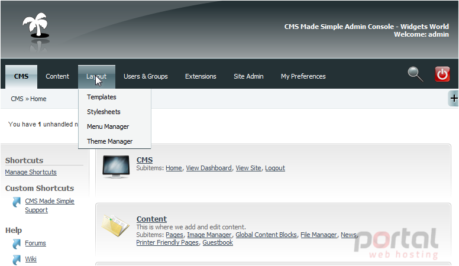Click the Help sidebar heading
Image resolution: width=459 pixels, height=266 pixels.
tap(14, 231)
